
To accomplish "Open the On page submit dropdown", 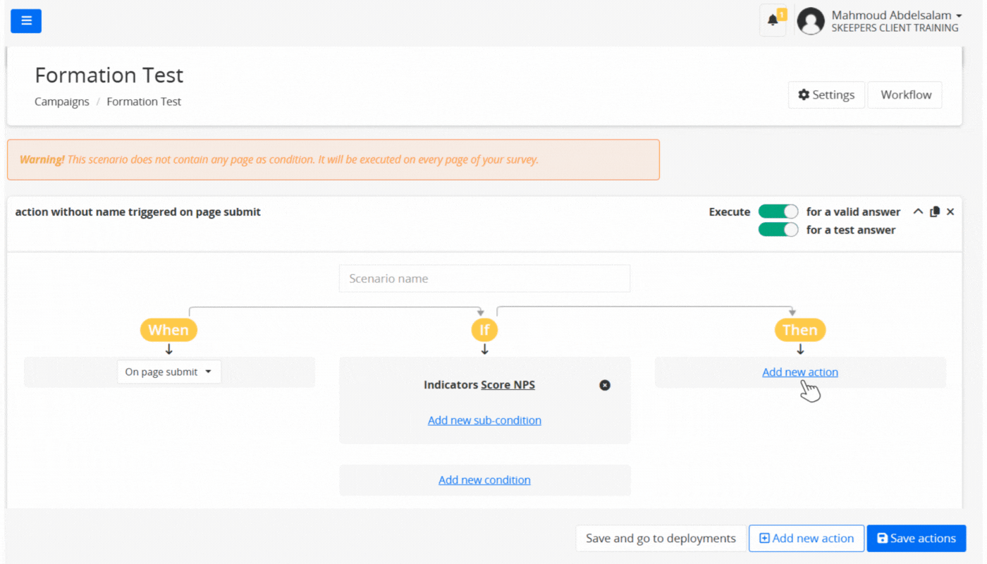I will point(168,372).
